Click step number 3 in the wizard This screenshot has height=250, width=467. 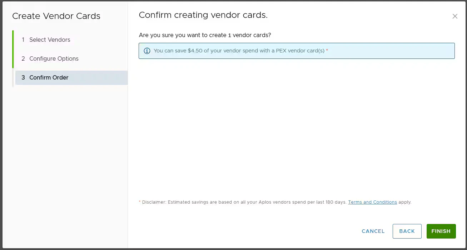pyautogui.click(x=23, y=77)
